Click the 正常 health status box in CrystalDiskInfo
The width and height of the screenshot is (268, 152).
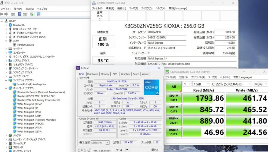click(x=103, y=42)
